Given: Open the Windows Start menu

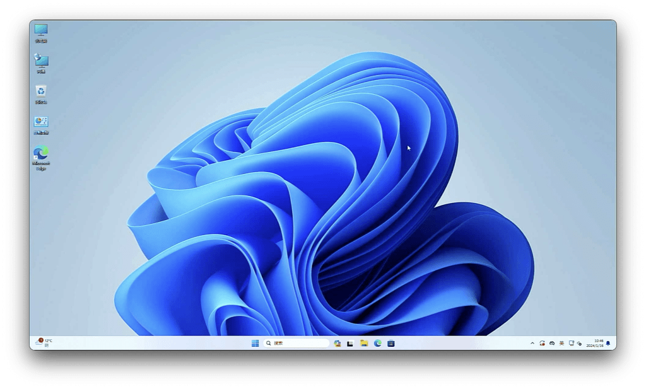Looking at the screenshot, I should coord(255,343).
